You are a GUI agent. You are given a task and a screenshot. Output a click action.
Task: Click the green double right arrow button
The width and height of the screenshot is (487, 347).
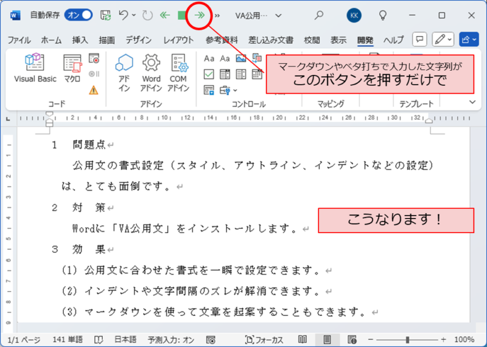pos(200,15)
